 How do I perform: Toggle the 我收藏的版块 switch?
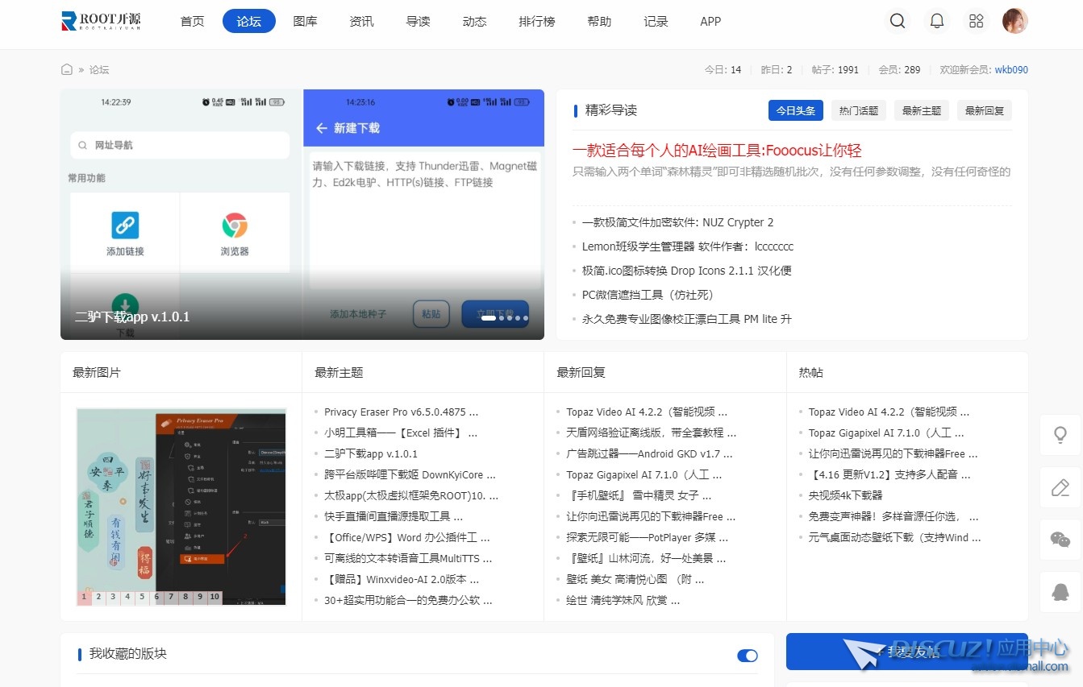(x=748, y=656)
